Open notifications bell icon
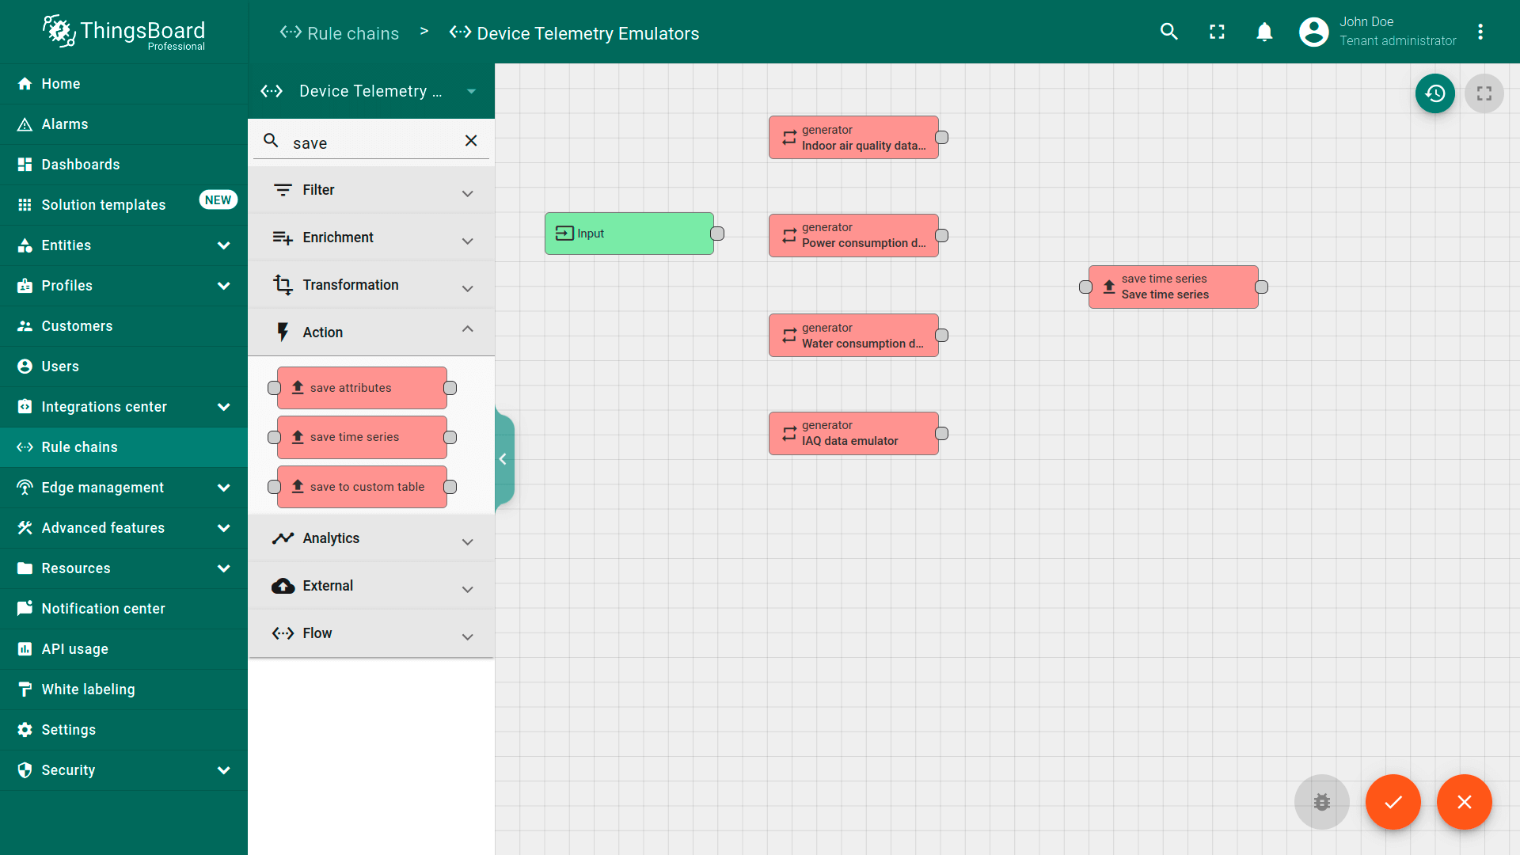The width and height of the screenshot is (1520, 855). (x=1264, y=32)
